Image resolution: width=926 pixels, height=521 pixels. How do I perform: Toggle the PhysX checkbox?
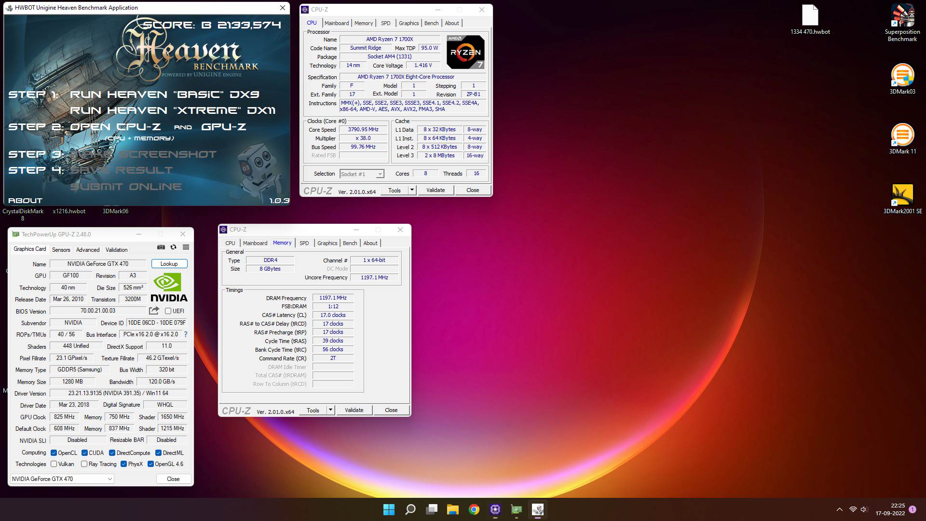(124, 464)
